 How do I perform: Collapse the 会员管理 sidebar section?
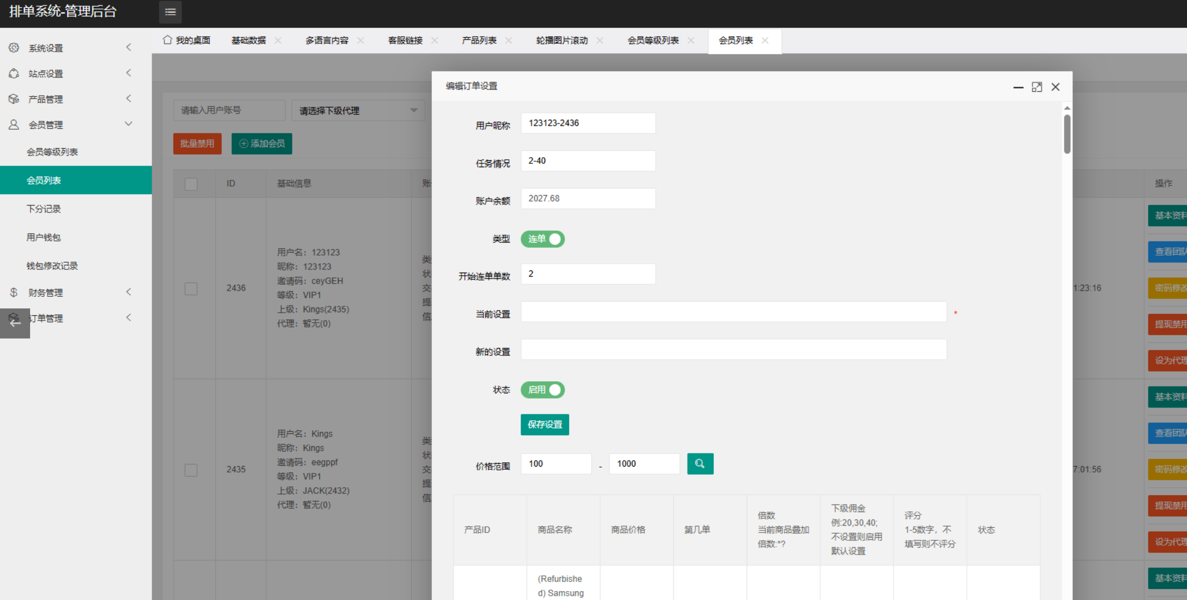(x=128, y=124)
